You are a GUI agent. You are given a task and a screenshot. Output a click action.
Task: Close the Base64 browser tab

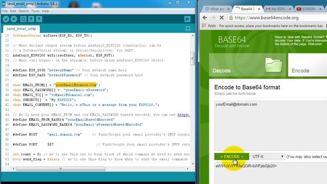[259, 9]
